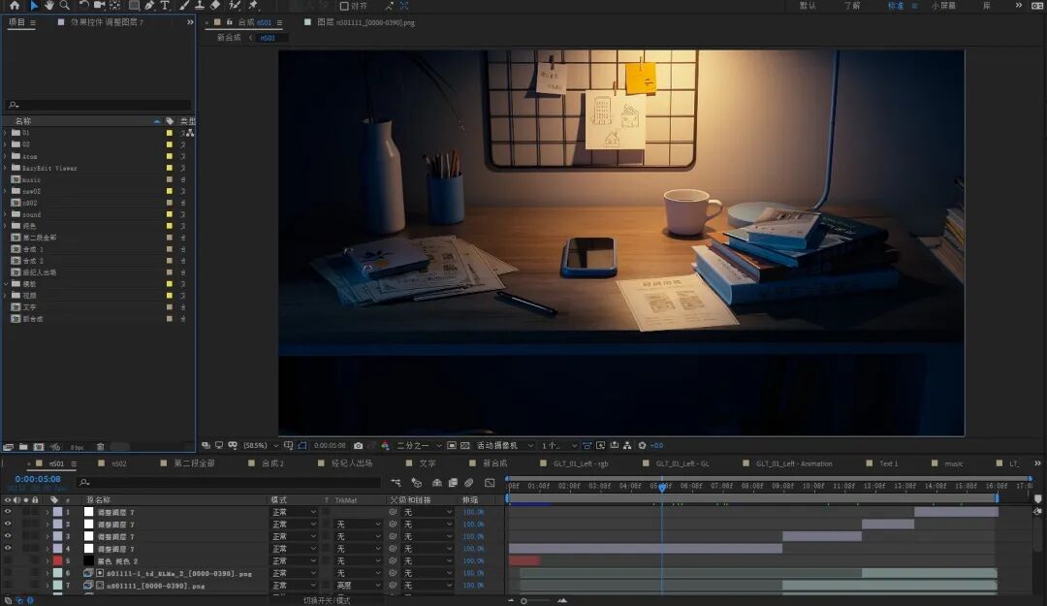Open the 图层 n501111 png viewer tab
This screenshot has height=606, width=1047.
pos(365,22)
